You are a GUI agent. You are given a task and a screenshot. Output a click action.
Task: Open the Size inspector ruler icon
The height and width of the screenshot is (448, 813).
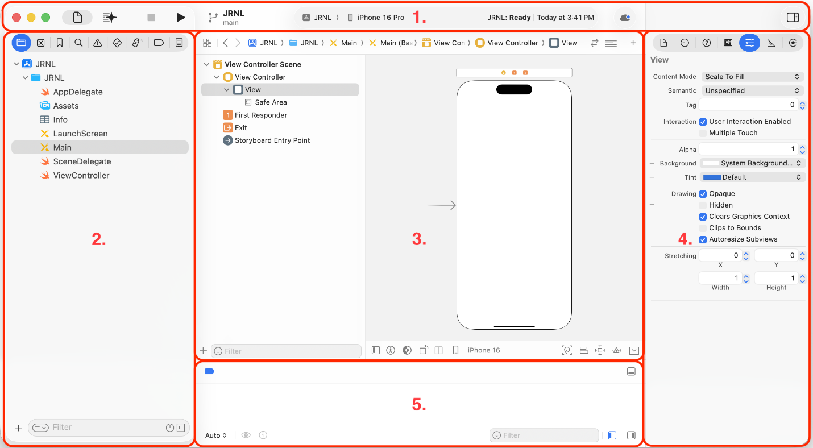click(x=771, y=42)
